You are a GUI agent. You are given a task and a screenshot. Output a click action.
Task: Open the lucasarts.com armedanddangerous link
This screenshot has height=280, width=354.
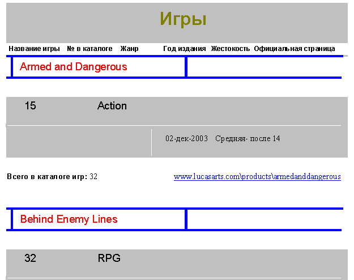[x=257, y=176]
